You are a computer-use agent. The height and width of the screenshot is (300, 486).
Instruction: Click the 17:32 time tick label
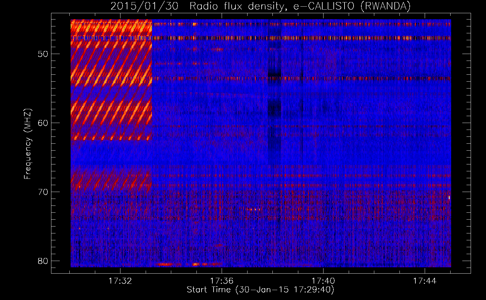point(120,281)
